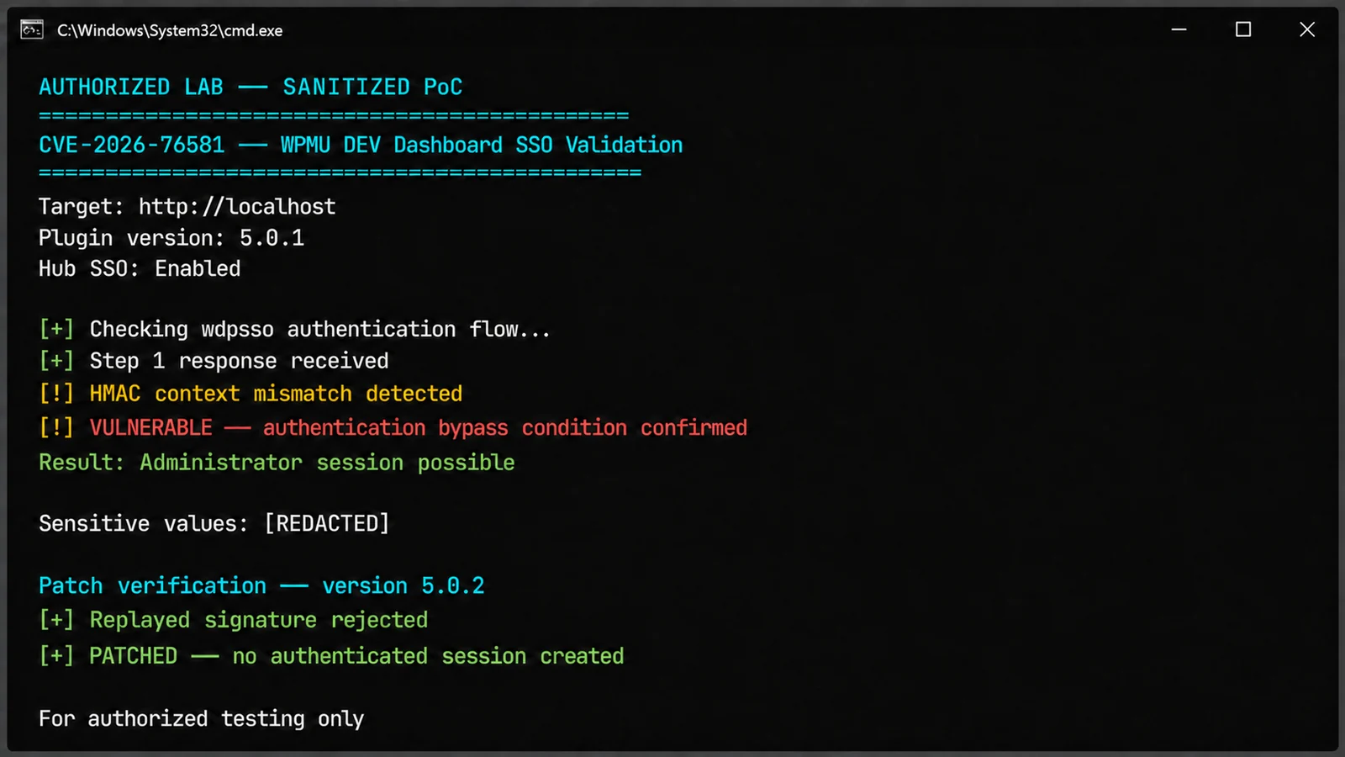This screenshot has height=757, width=1345.
Task: Click "PATCHED — no authenticated session created" line
Action: click(331, 656)
